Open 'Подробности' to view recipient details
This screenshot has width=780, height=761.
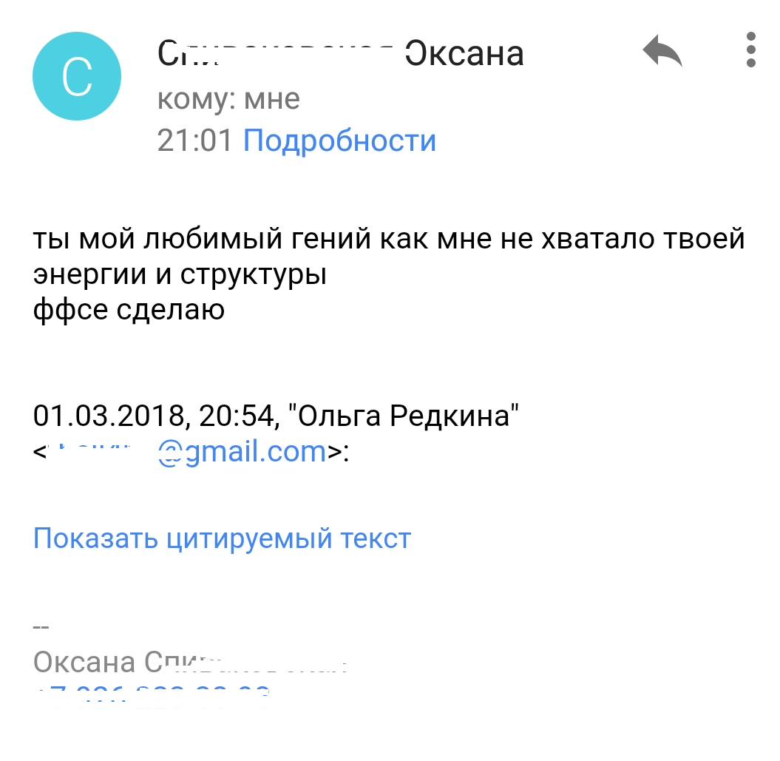[x=340, y=141]
